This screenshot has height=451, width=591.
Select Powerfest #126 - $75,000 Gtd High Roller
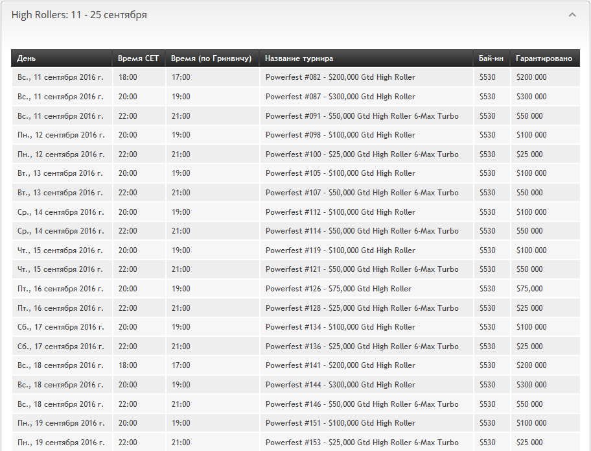pos(338,289)
